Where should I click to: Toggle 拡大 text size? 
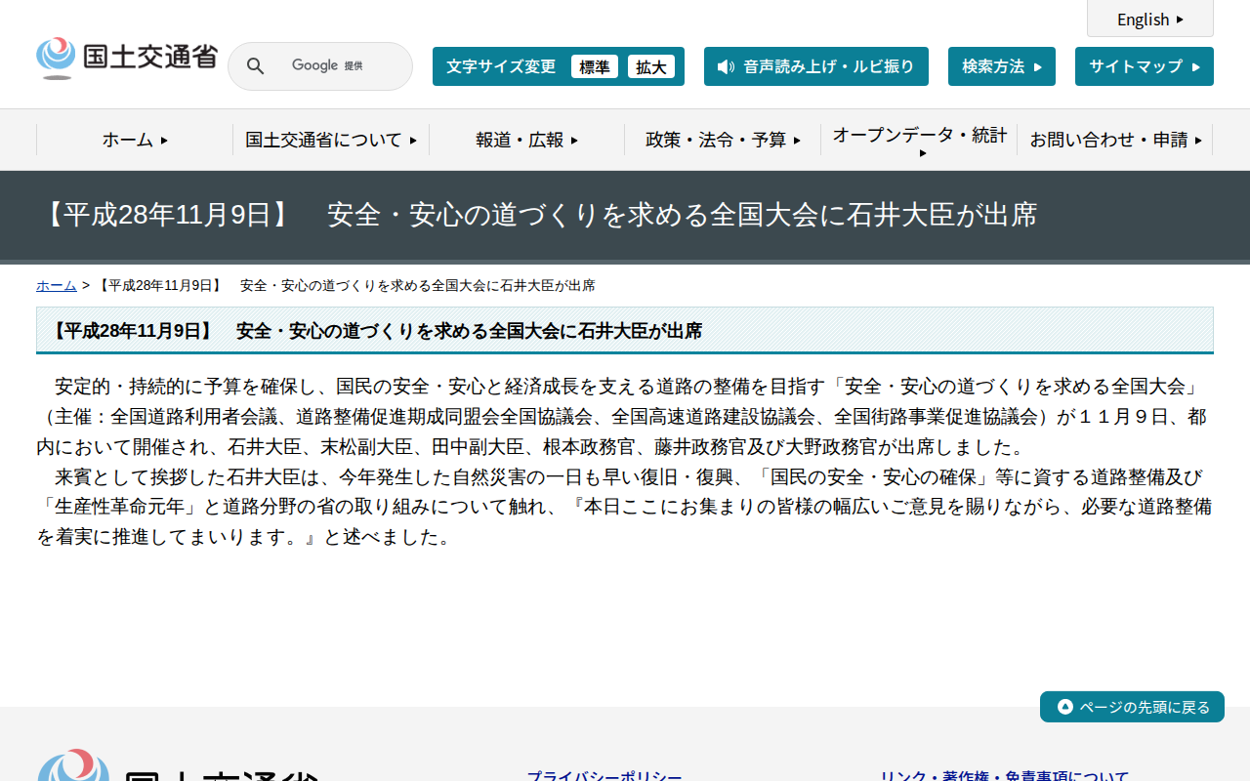(651, 66)
